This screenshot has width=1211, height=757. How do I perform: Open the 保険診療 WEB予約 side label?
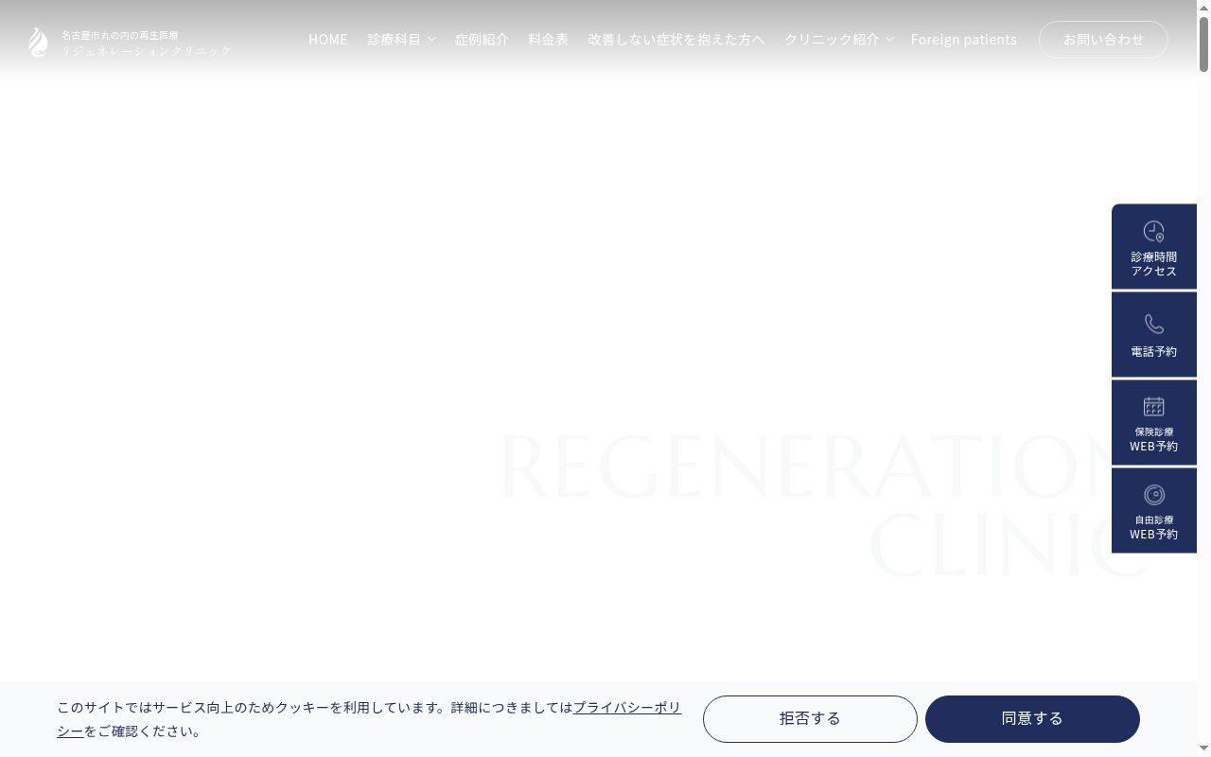(x=1154, y=439)
